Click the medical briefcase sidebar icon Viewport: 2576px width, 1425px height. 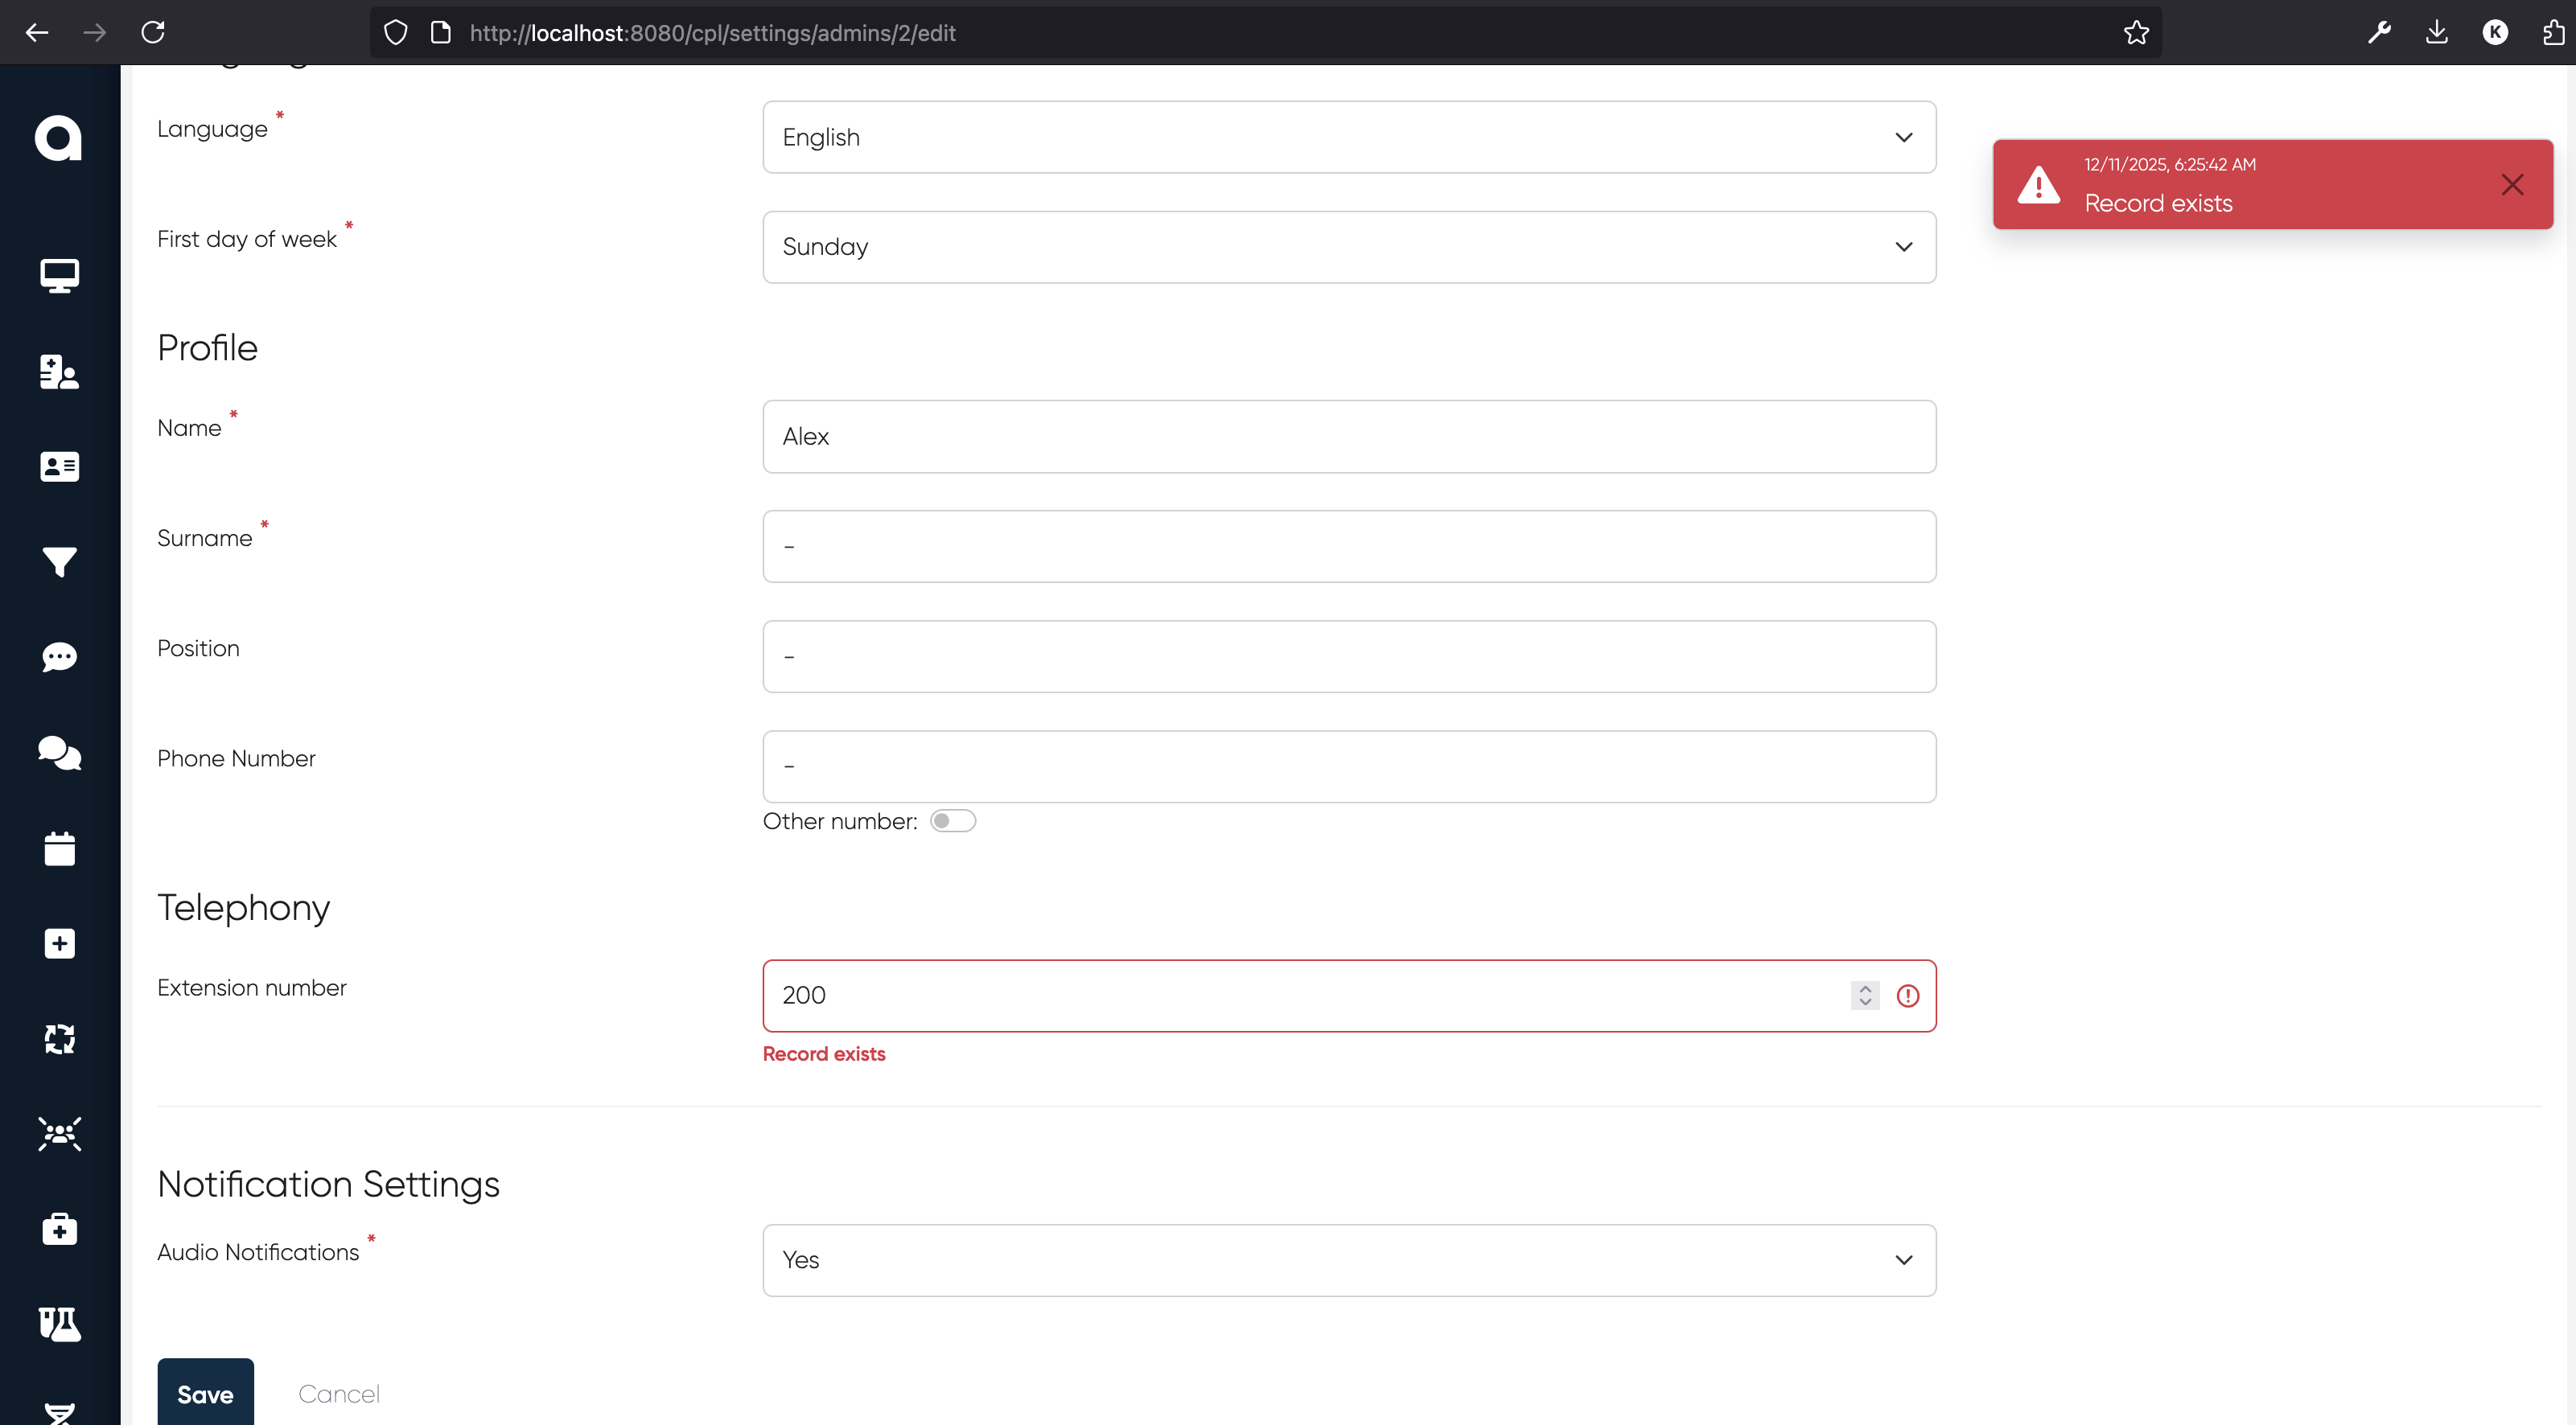pyautogui.click(x=59, y=1229)
